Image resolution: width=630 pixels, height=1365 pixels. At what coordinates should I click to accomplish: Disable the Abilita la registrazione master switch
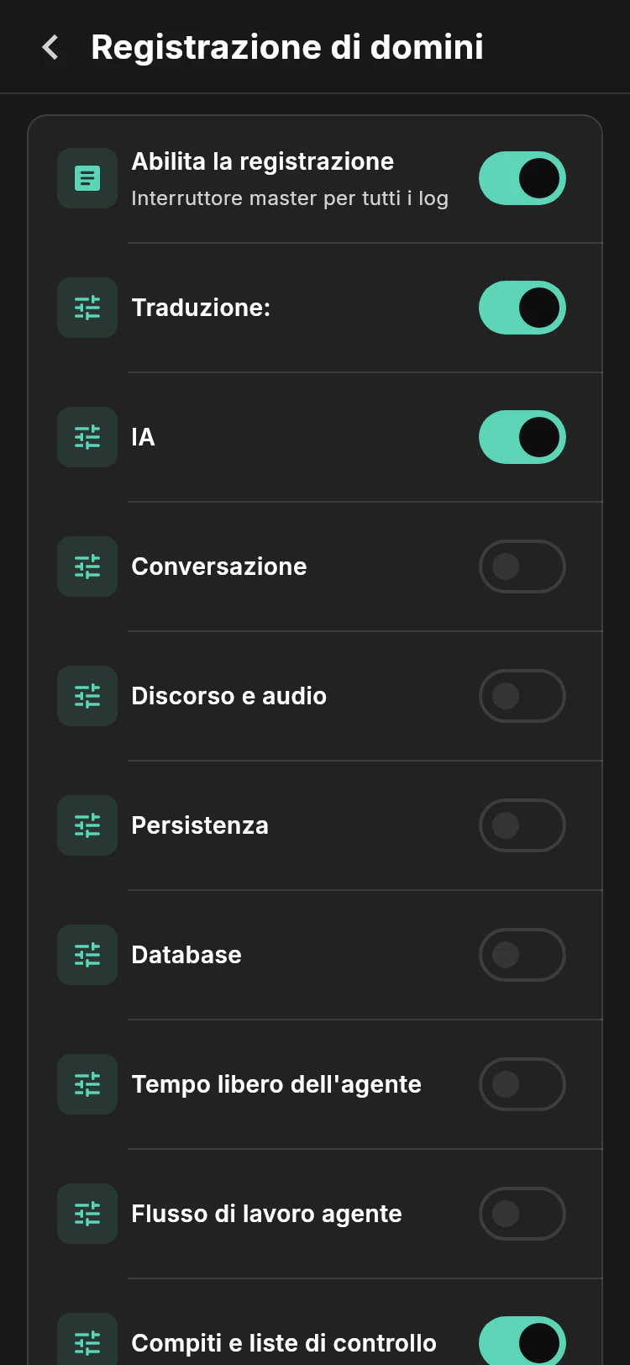pos(522,178)
